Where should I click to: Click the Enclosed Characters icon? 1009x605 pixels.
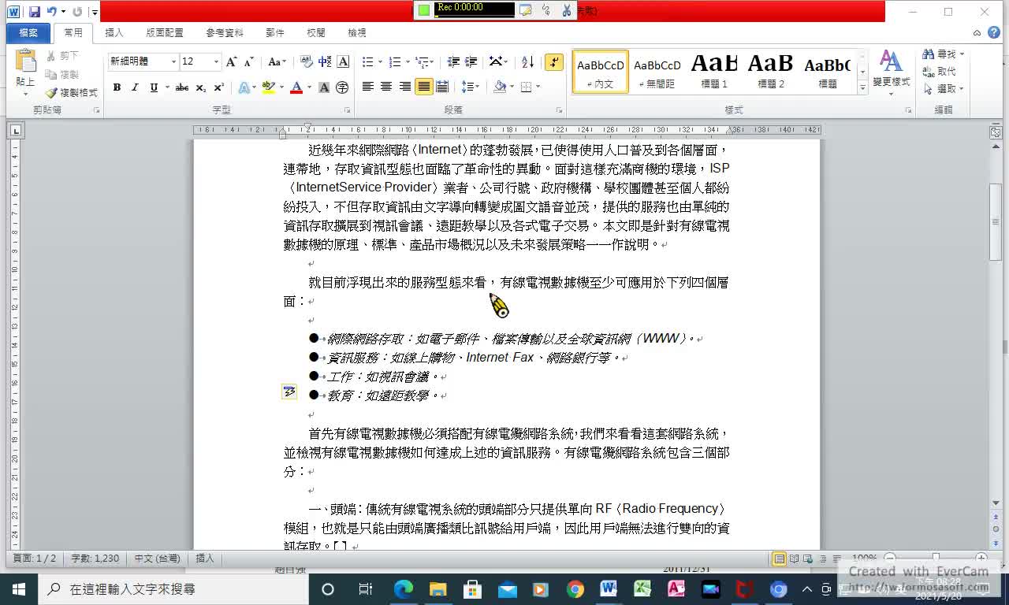coord(342,87)
